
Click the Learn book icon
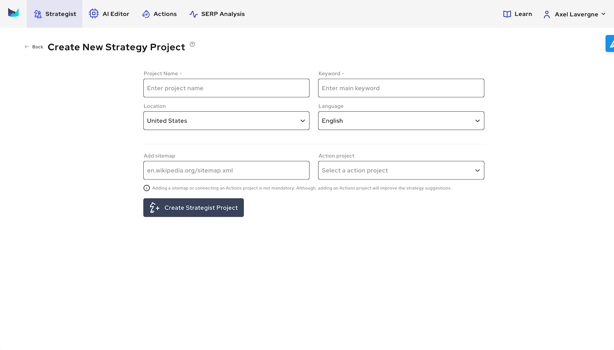[507, 14]
